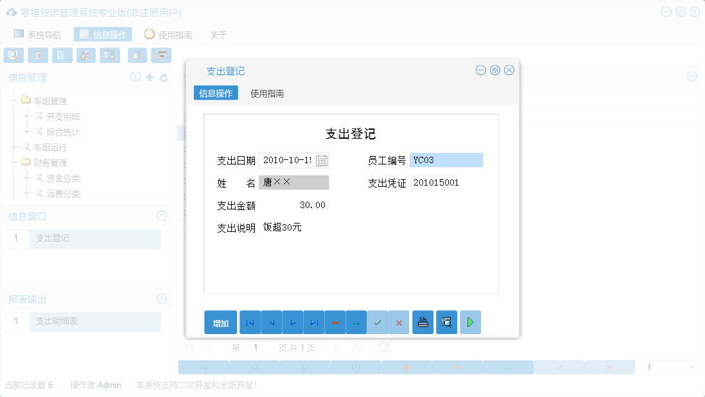
Task: Click the red minus delete-record icon
Action: pyautogui.click(x=335, y=322)
